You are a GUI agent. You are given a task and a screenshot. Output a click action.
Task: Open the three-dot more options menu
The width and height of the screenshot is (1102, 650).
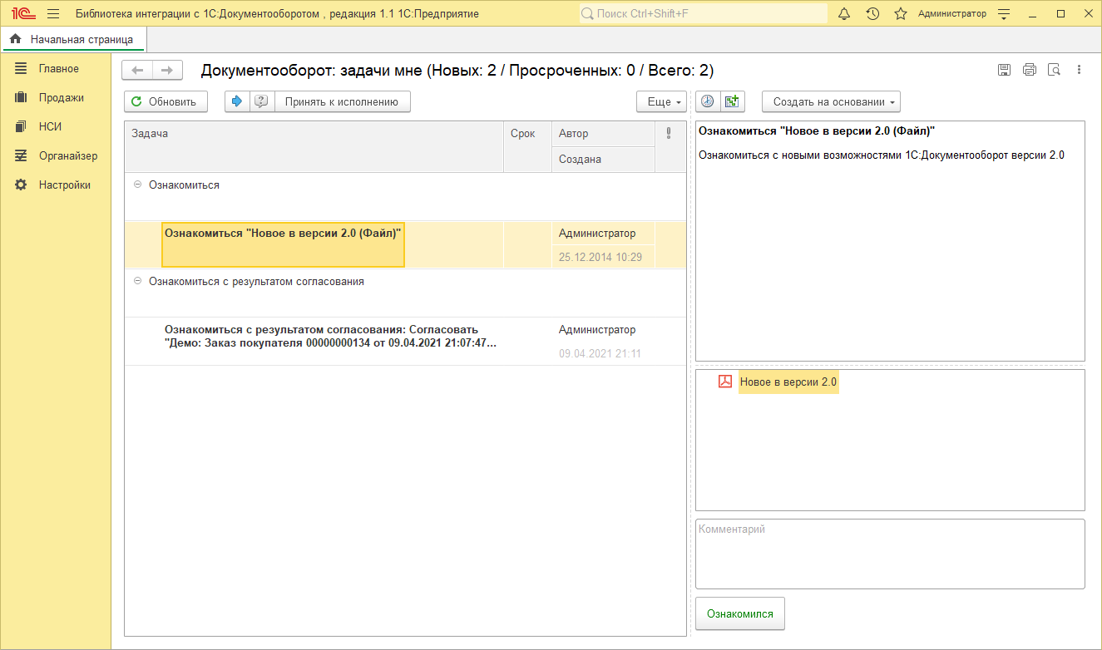point(1079,70)
